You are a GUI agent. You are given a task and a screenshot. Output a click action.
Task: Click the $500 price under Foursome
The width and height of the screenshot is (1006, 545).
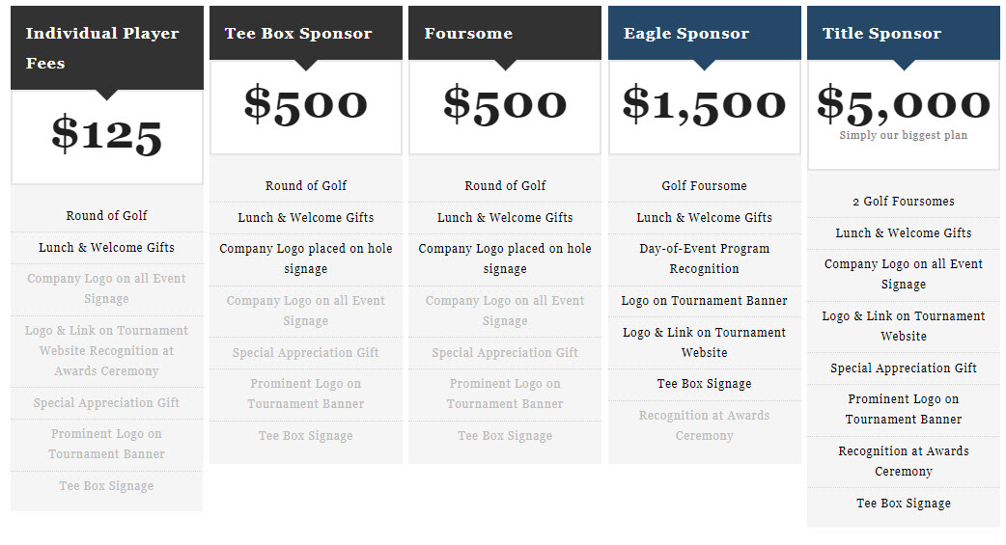coord(505,104)
